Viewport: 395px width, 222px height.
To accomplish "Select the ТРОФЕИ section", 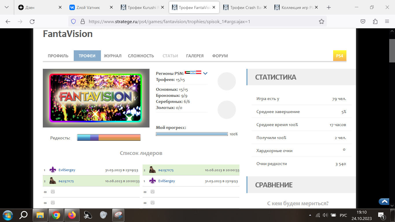I will pyautogui.click(x=87, y=56).
